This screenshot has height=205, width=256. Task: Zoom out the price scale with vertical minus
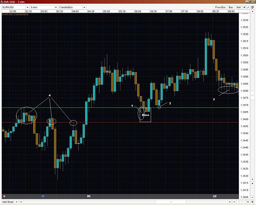252,198
